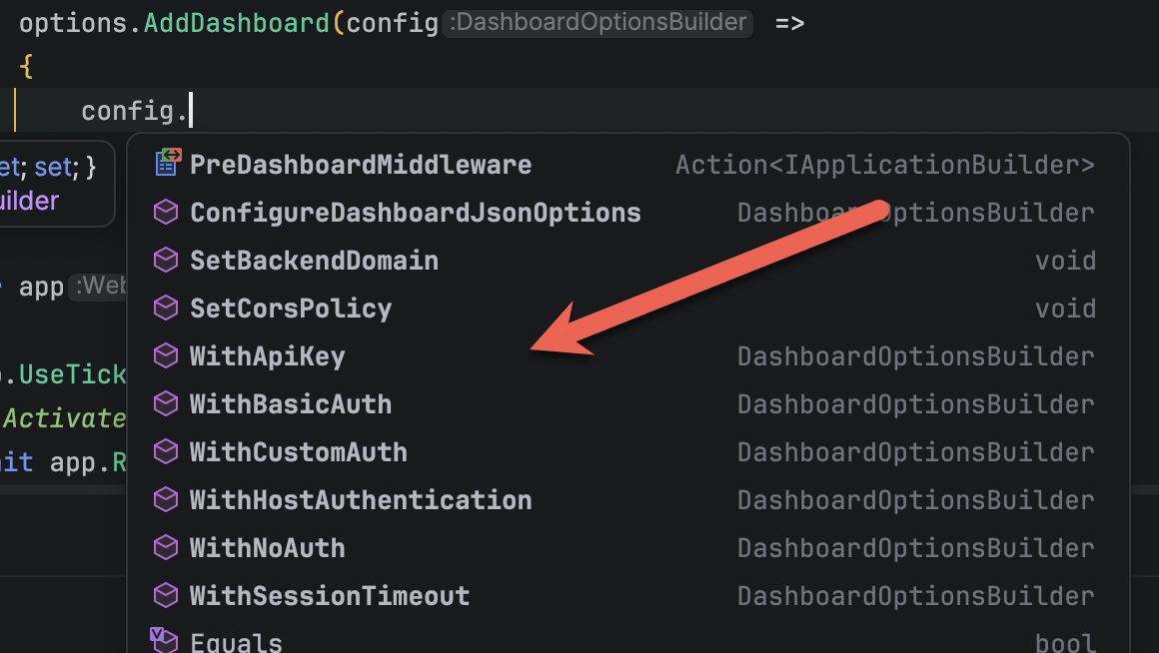This screenshot has width=1159, height=653.
Task: Click the PreDashboardMiddleware property icon
Action: click(x=166, y=164)
